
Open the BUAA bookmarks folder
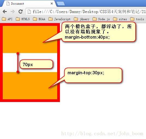[x=39, y=19]
